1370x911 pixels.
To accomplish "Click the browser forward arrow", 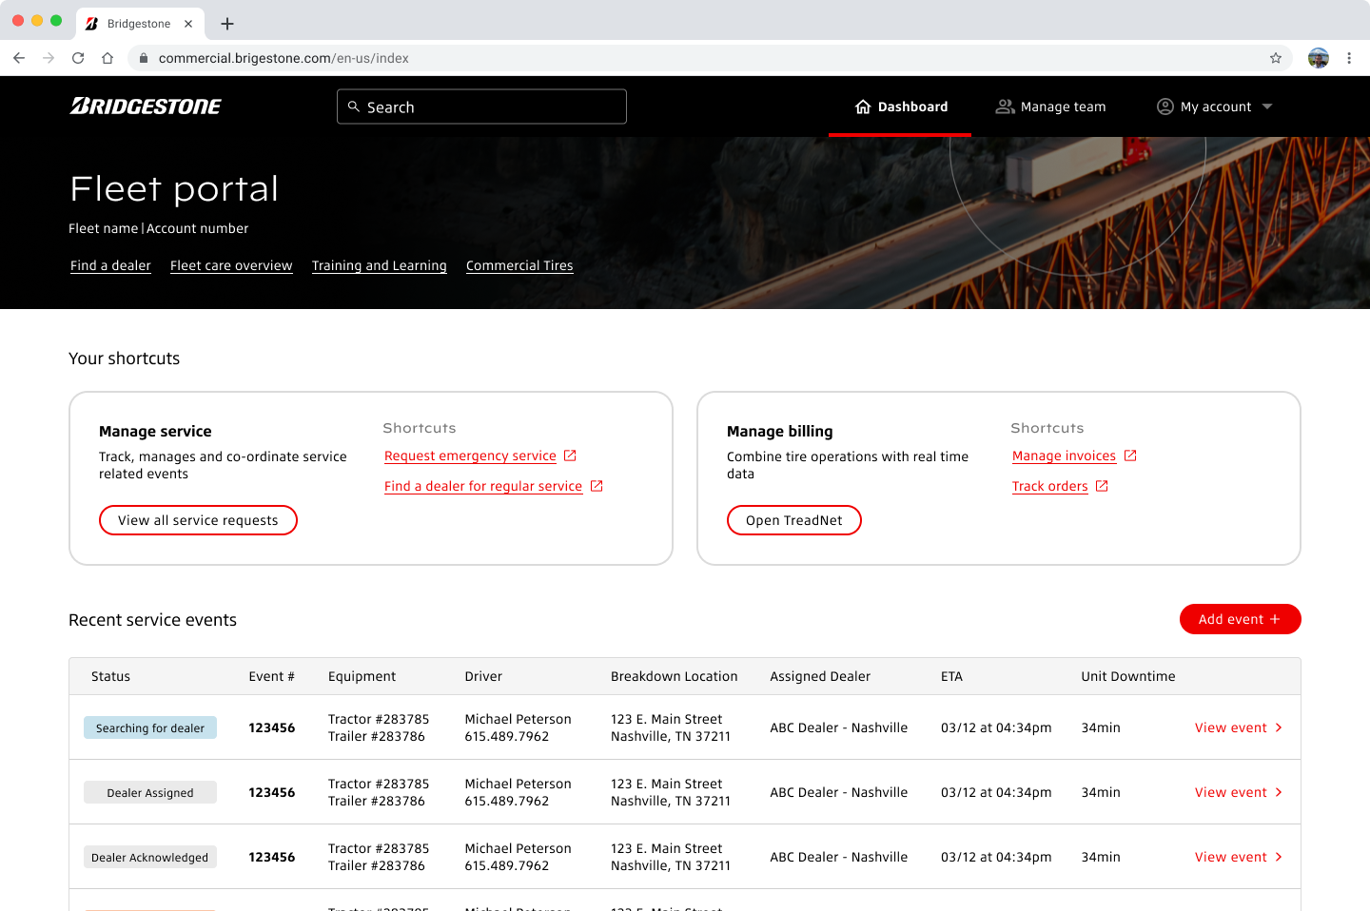I will pyautogui.click(x=49, y=58).
